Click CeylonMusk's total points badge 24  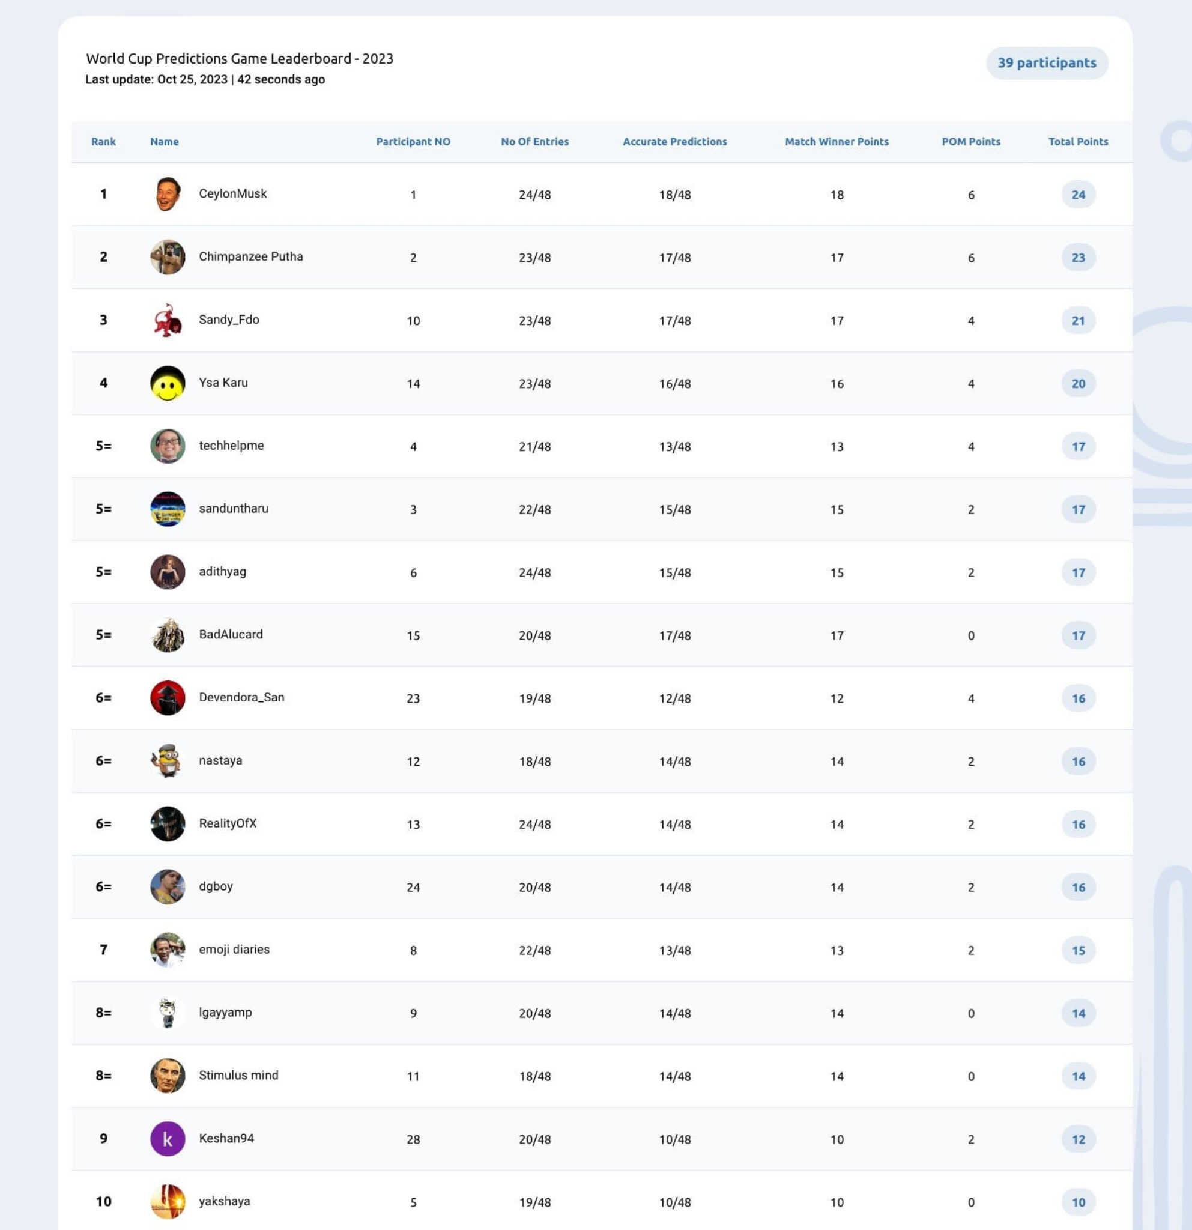(1078, 195)
